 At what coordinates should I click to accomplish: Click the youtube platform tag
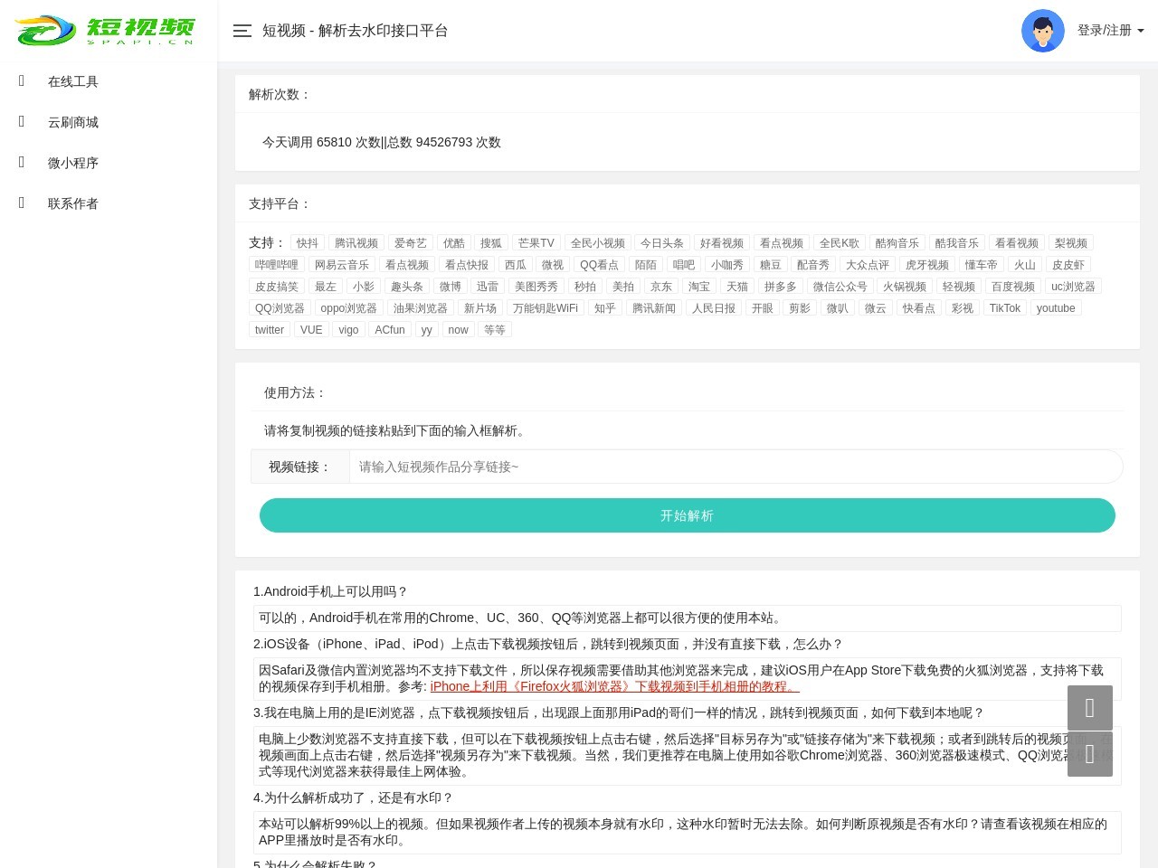click(x=1056, y=308)
